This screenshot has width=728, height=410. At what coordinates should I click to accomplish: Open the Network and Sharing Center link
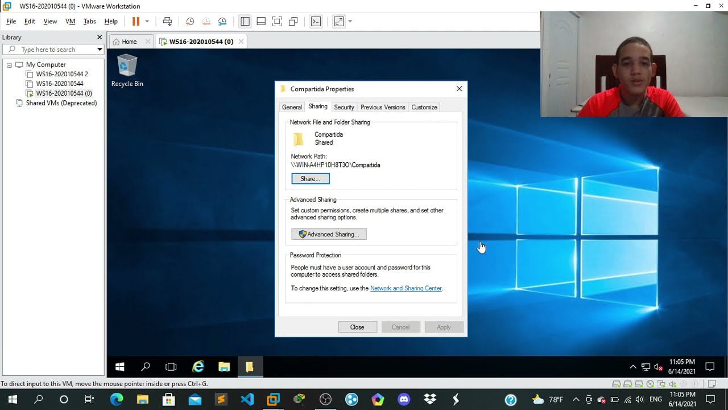pyautogui.click(x=406, y=288)
